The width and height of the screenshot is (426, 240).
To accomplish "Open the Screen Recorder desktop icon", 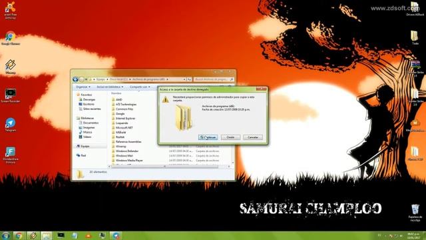I will click(x=11, y=95).
